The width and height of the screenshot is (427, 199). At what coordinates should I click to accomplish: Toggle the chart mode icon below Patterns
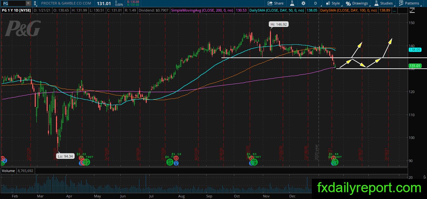(413, 11)
